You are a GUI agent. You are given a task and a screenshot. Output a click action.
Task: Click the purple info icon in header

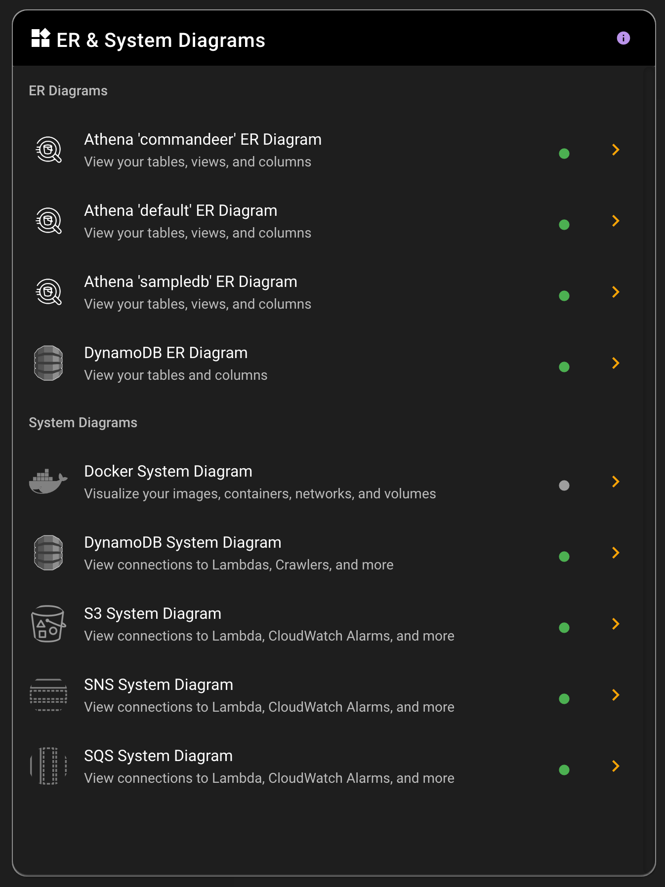click(623, 38)
